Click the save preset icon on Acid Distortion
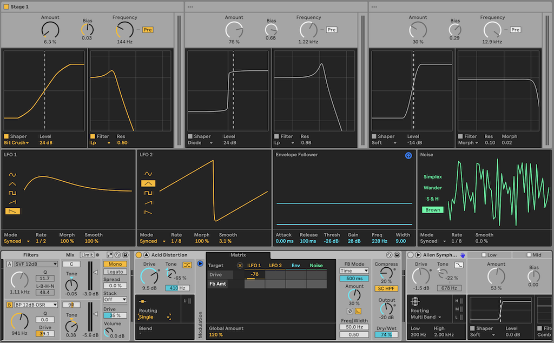The height and width of the screenshot is (343, 554). [x=398, y=255]
